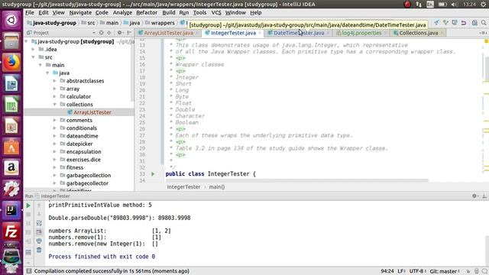Toggle tool window buttons icon in status bar
The height and width of the screenshot is (275, 489).
pyautogui.click(x=29, y=271)
